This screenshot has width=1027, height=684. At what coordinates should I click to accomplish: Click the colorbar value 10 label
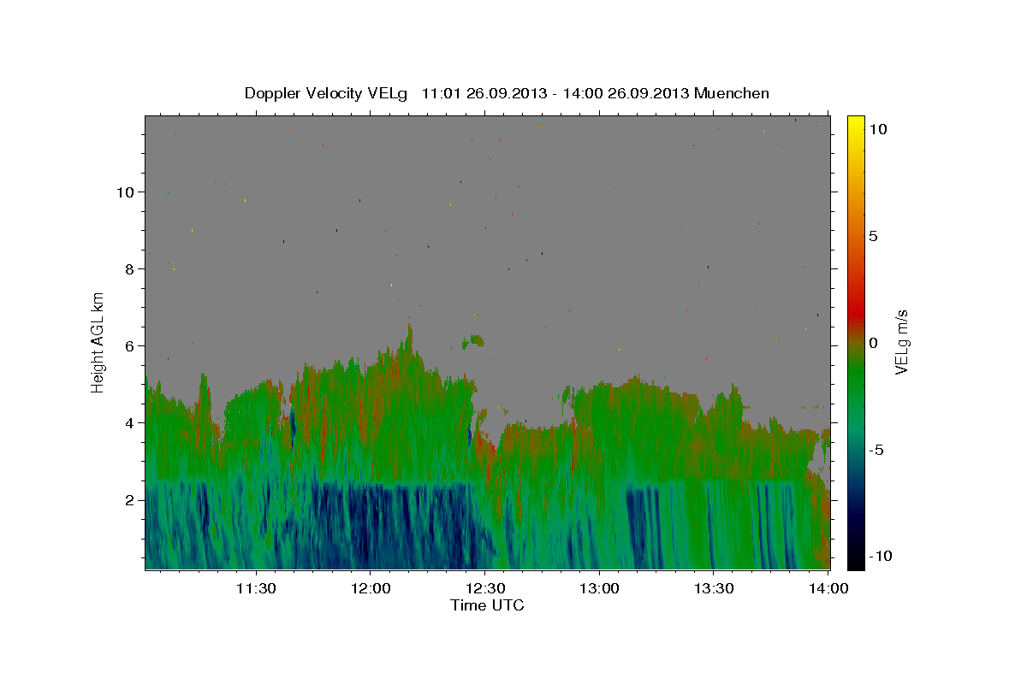coord(877,128)
